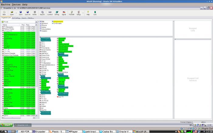Open the Machine menu of VirtualBox
The image size is (213, 133).
(x=5, y=5)
